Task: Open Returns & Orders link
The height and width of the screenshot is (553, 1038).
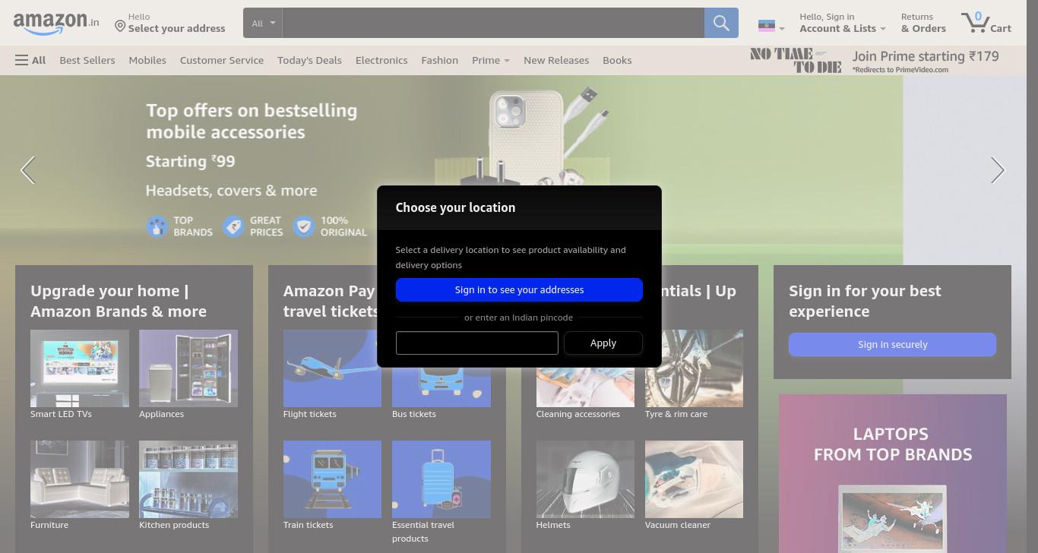Action: pos(923,23)
